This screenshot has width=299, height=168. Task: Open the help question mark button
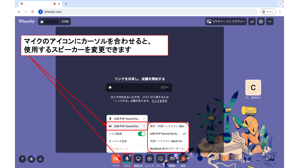(x=22, y=159)
